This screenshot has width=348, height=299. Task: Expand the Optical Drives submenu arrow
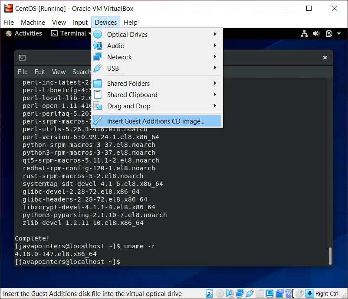pos(215,34)
